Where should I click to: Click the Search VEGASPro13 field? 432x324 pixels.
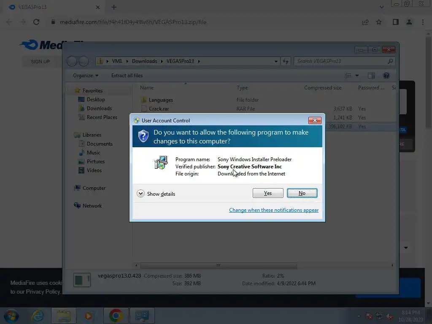click(x=344, y=61)
